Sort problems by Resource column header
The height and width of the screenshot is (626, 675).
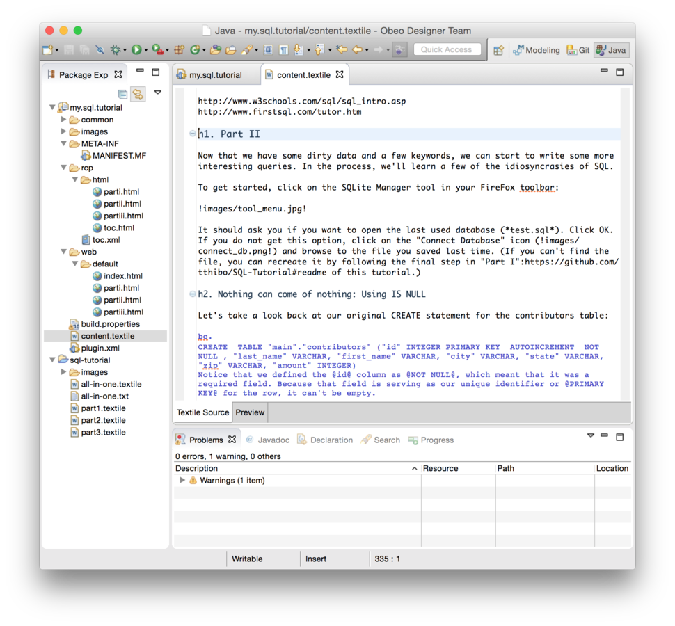(x=459, y=468)
